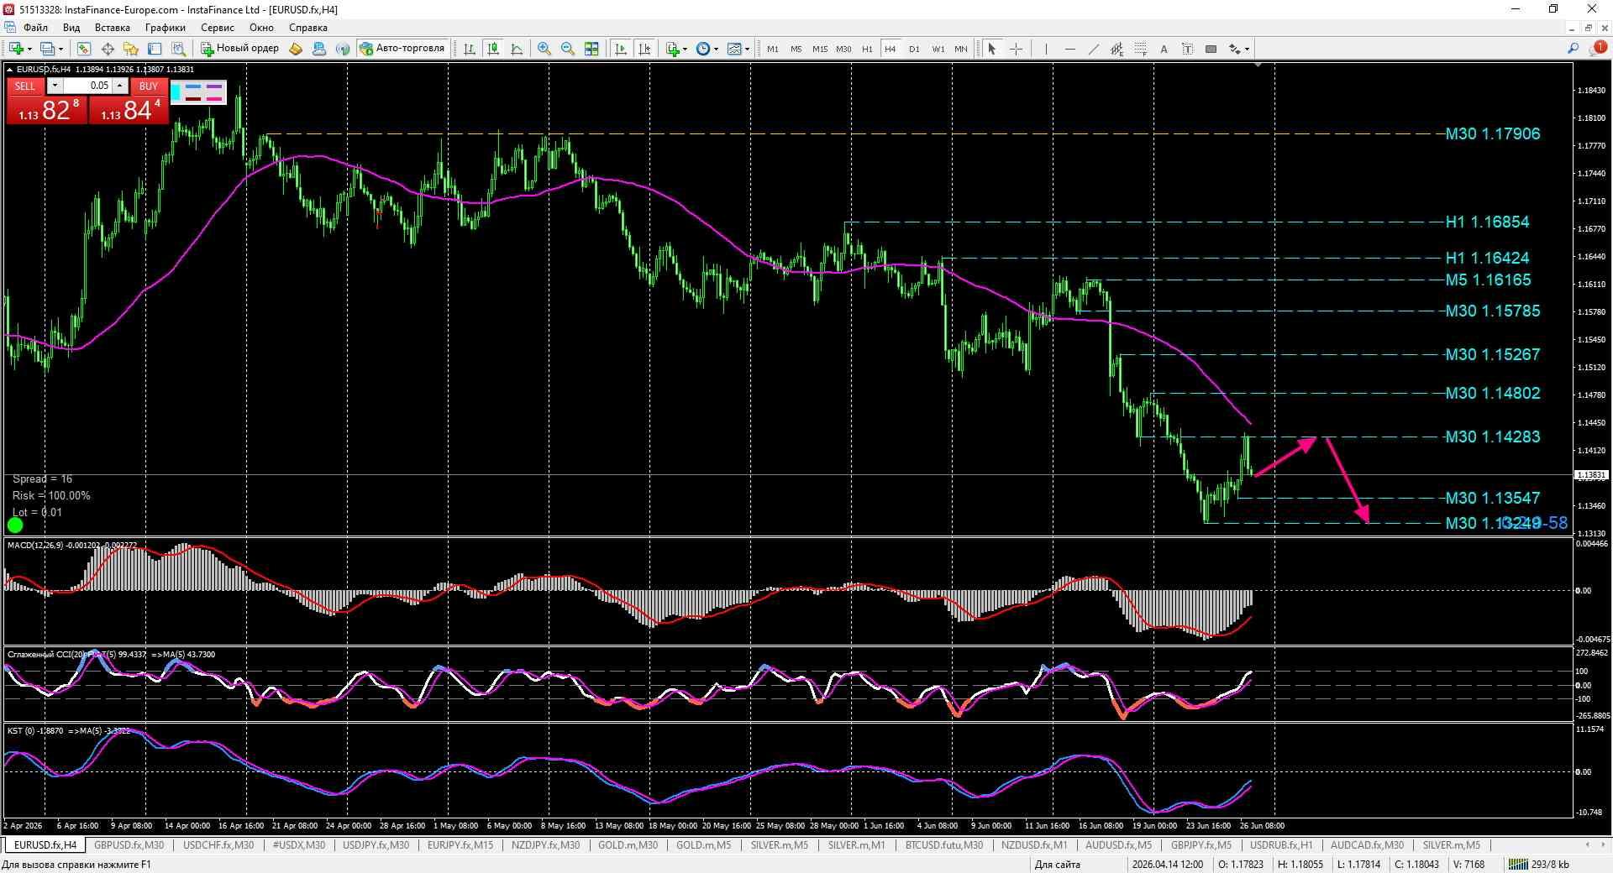Click the BUY button
This screenshot has width=1613, height=873.
click(x=149, y=86)
